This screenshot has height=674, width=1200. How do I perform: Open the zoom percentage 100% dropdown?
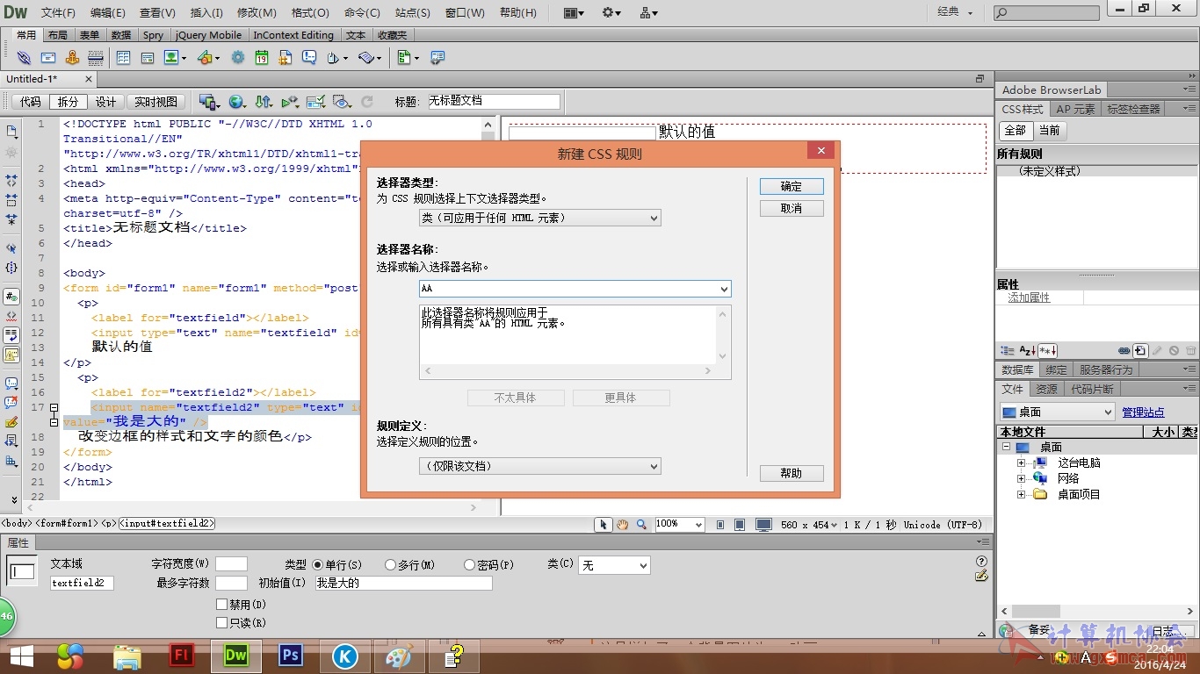point(680,524)
